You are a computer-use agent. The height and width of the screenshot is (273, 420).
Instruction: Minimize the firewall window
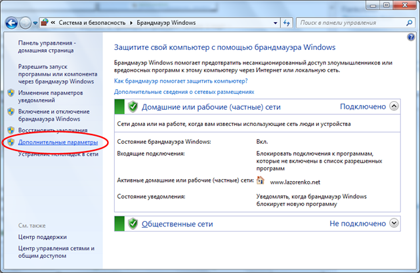373,5
